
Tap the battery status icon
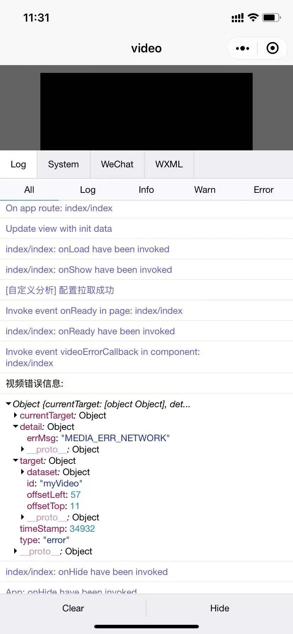pos(271,17)
